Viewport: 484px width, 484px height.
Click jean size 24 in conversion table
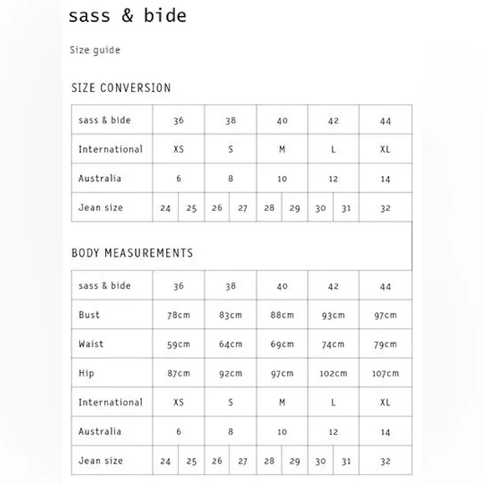coord(165,209)
